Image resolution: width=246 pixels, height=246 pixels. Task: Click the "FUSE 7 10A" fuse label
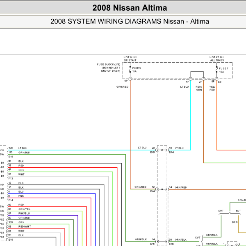tap(223, 70)
